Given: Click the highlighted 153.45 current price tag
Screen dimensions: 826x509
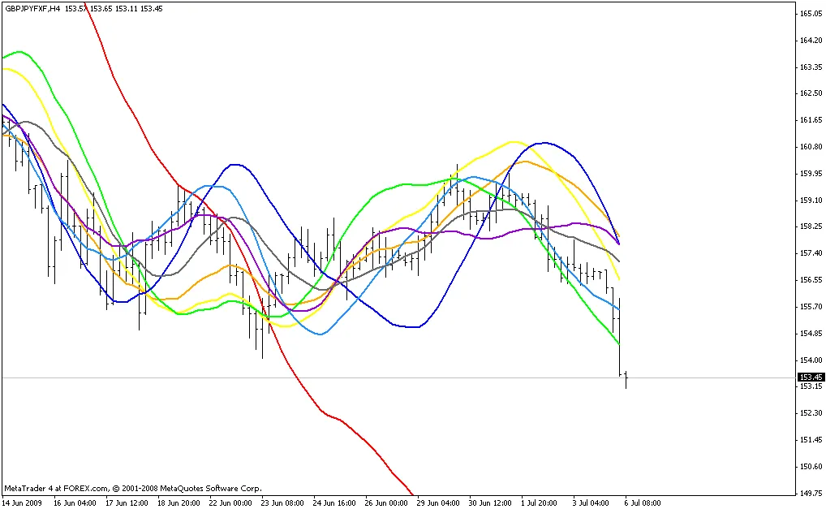Looking at the screenshot, I should tap(811, 377).
